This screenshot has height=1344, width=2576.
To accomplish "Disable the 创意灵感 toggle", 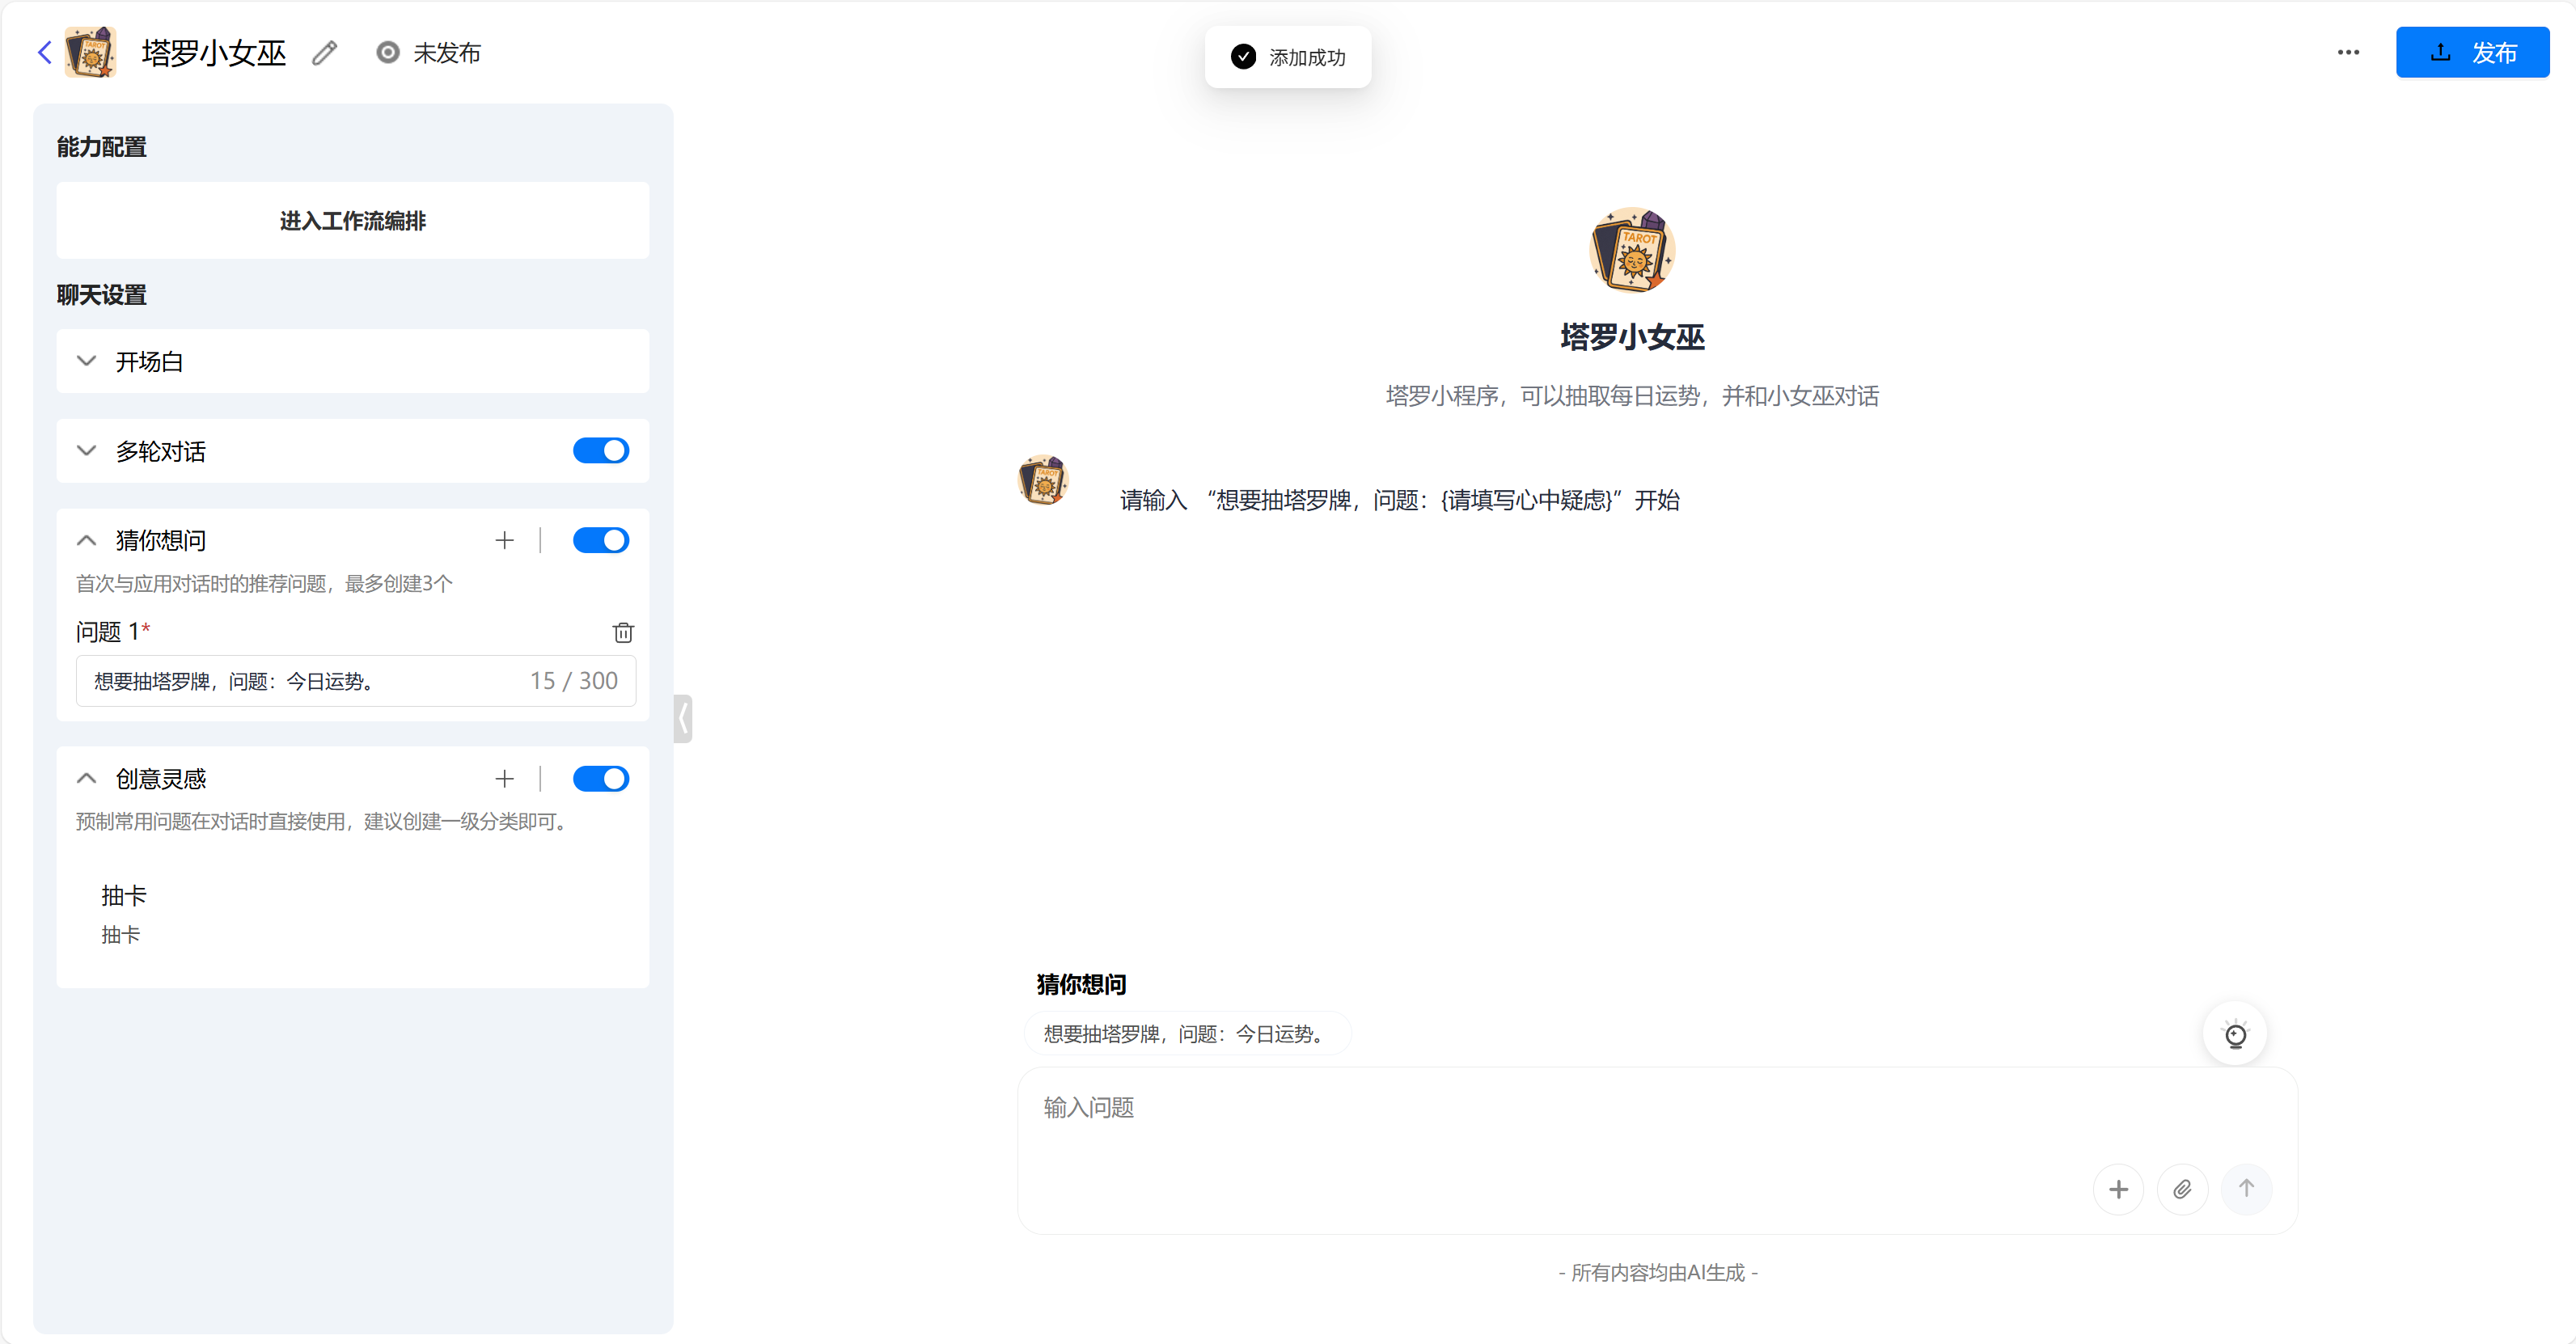I will pyautogui.click(x=601, y=778).
